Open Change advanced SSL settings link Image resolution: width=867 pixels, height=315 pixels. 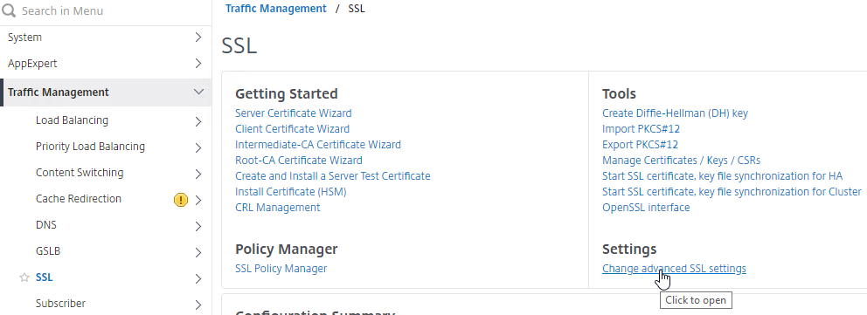point(674,269)
